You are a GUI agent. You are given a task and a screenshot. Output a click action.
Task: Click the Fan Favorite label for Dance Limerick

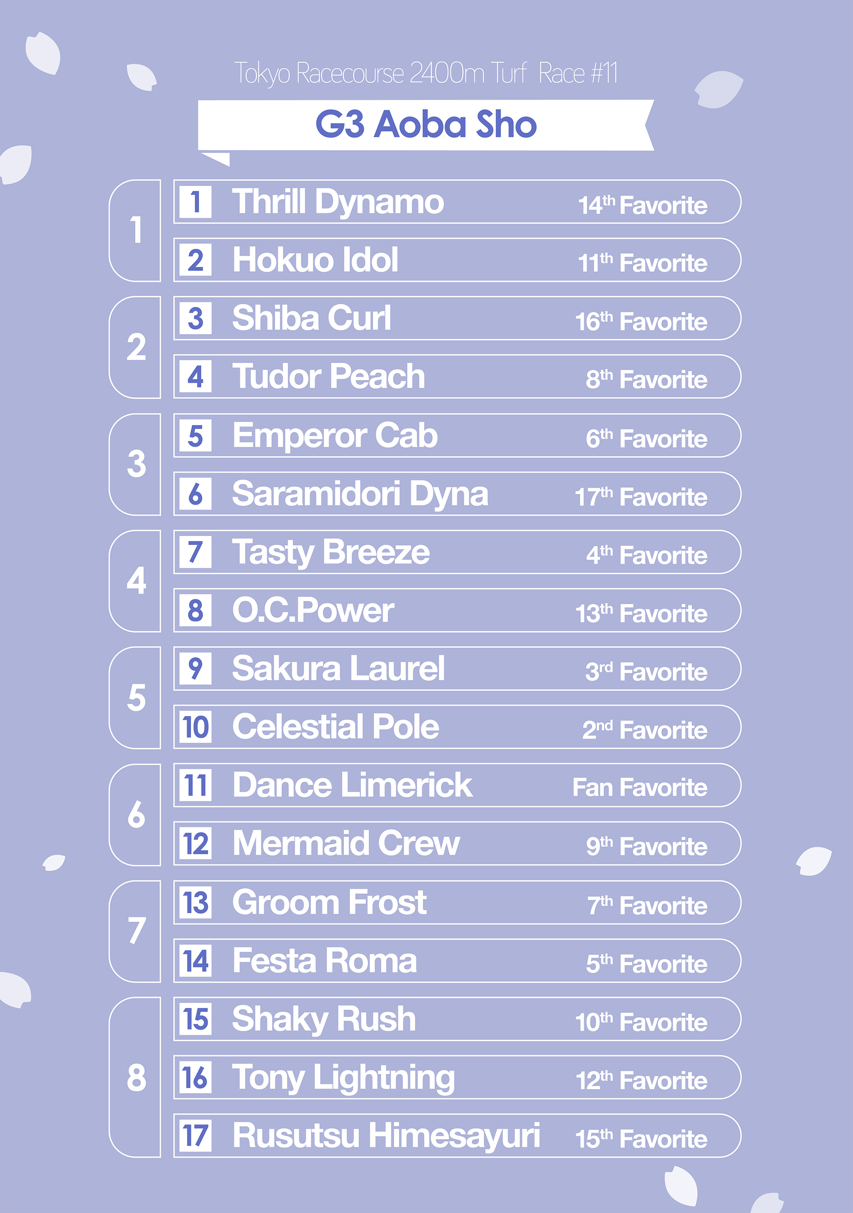pos(639,787)
